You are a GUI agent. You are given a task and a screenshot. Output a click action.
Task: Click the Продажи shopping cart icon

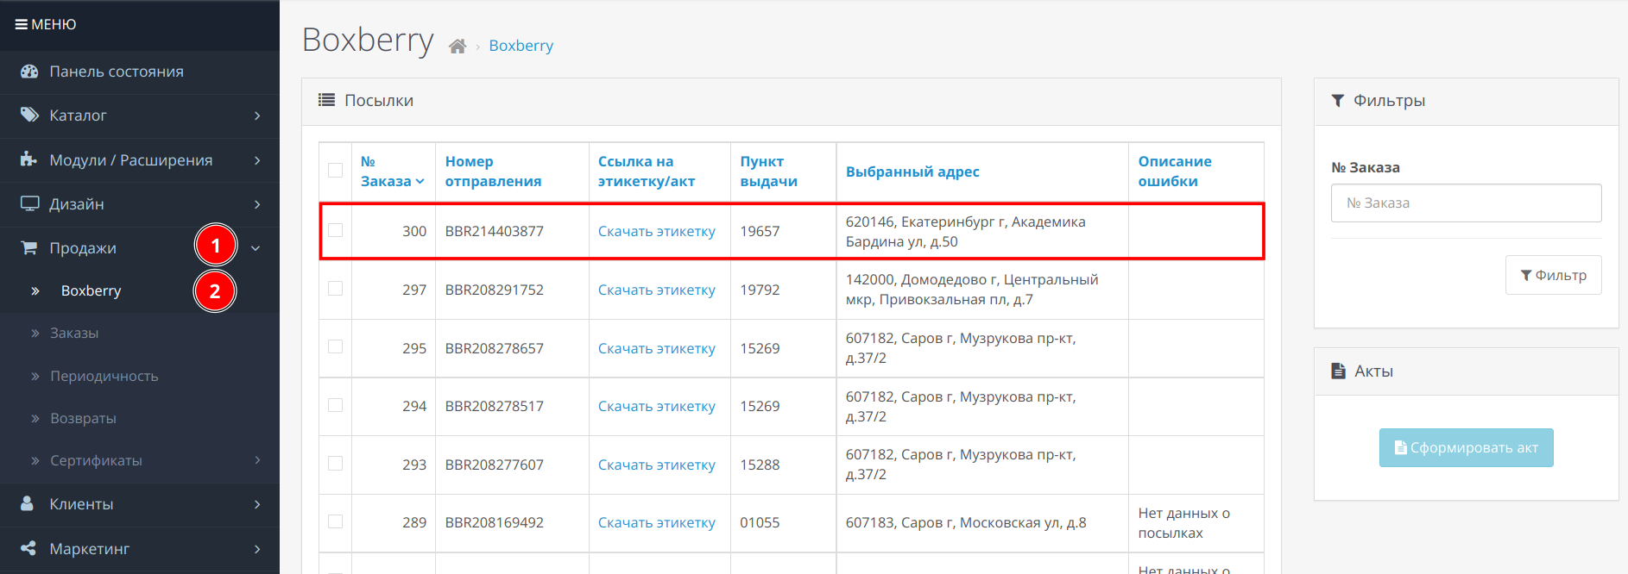point(29,247)
